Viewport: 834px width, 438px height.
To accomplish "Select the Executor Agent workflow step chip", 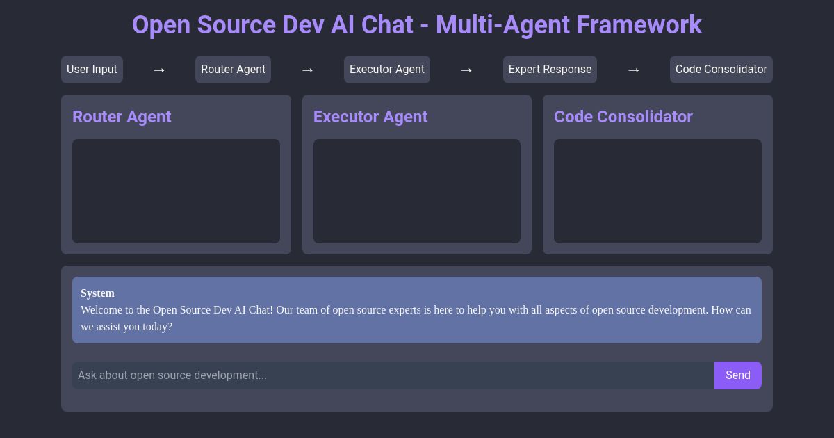I will tap(386, 70).
